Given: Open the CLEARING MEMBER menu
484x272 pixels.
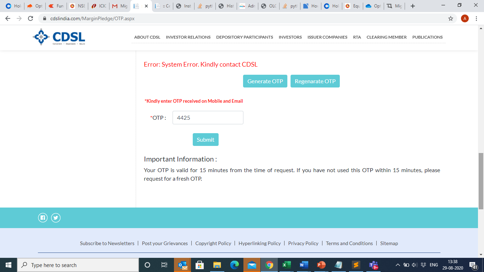Looking at the screenshot, I should point(387,37).
